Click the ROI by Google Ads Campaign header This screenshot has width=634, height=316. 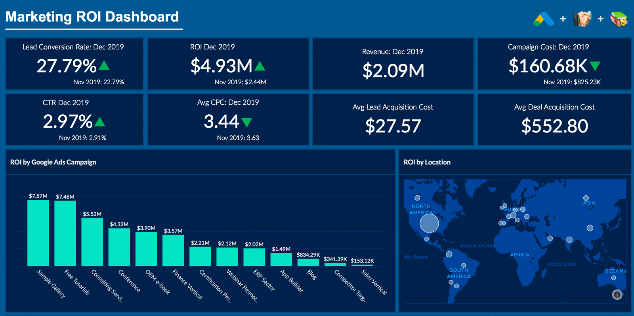53,162
